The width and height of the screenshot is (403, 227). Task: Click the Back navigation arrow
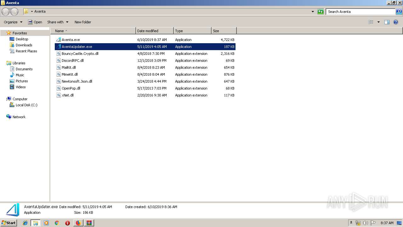click(x=6, y=12)
